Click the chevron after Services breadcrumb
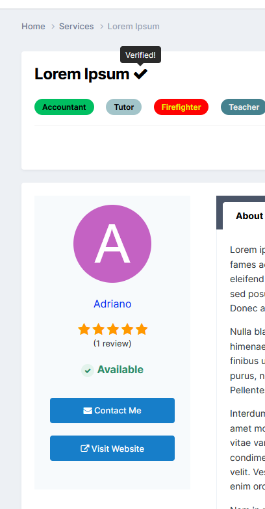 (x=101, y=27)
